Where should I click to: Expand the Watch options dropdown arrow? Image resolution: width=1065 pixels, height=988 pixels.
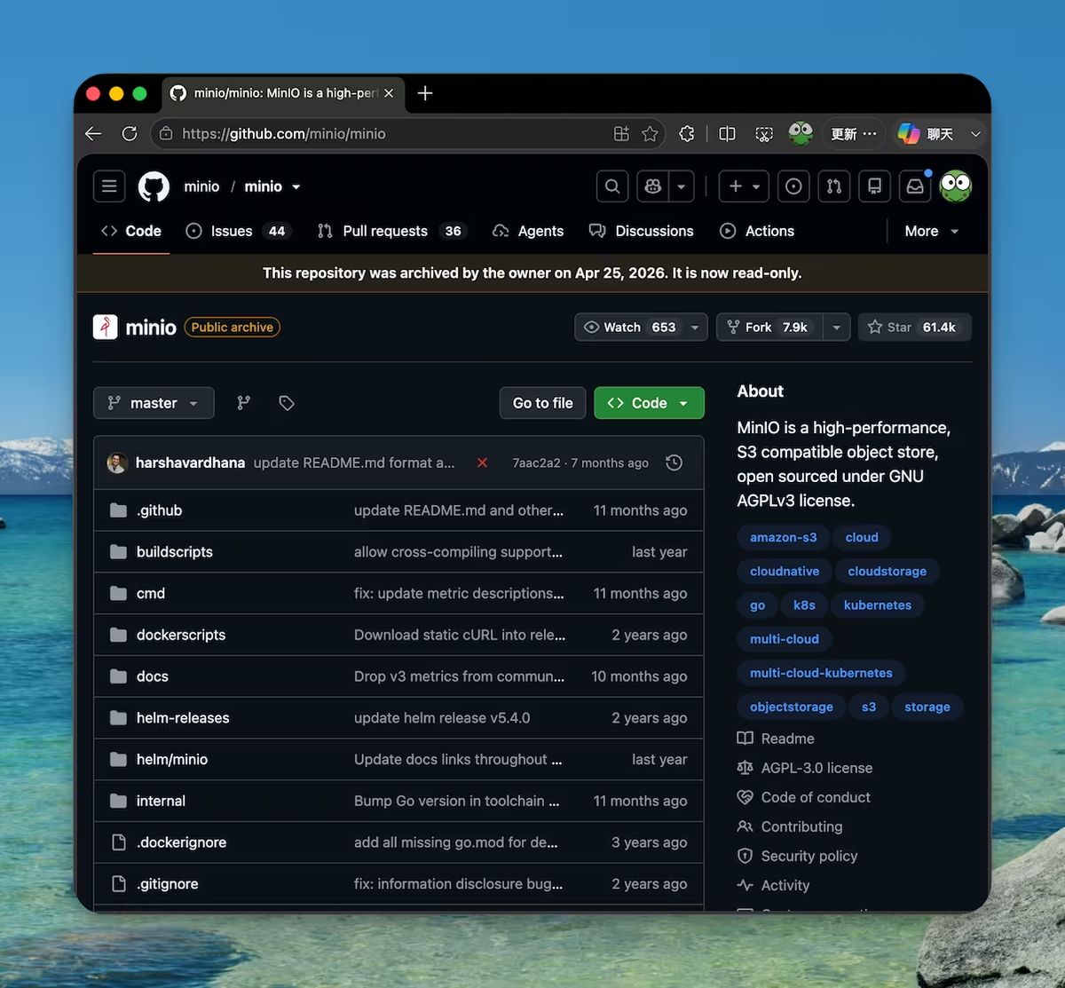695,328
